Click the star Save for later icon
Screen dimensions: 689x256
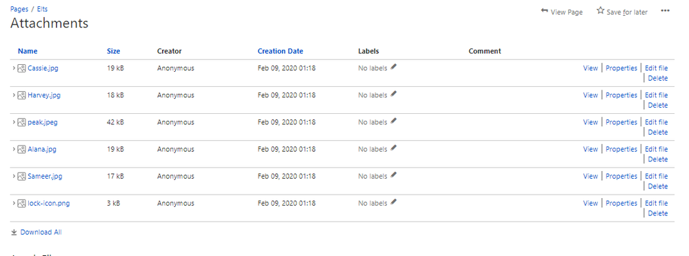pyautogui.click(x=600, y=10)
